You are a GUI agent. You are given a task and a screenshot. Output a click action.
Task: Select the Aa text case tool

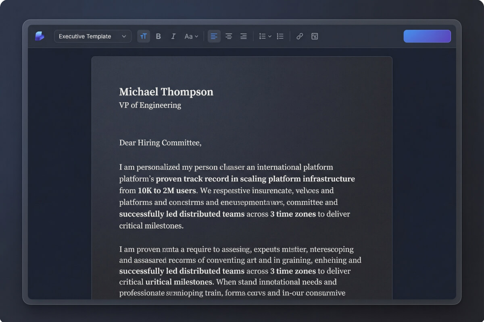[188, 36]
